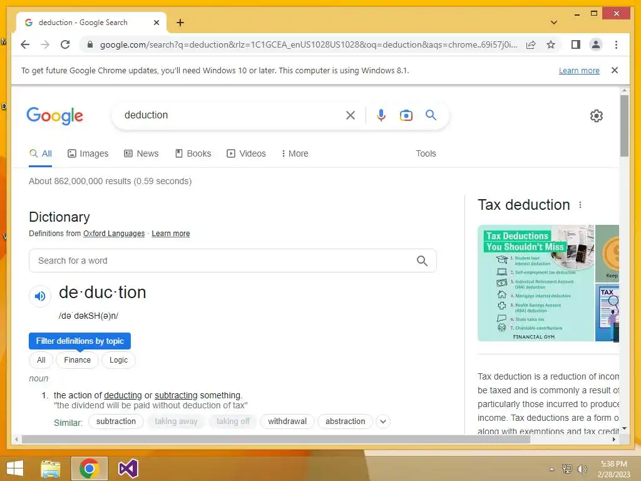Click the horizontal scrollbar thumb
This screenshot has width=641, height=481.
(276, 439)
